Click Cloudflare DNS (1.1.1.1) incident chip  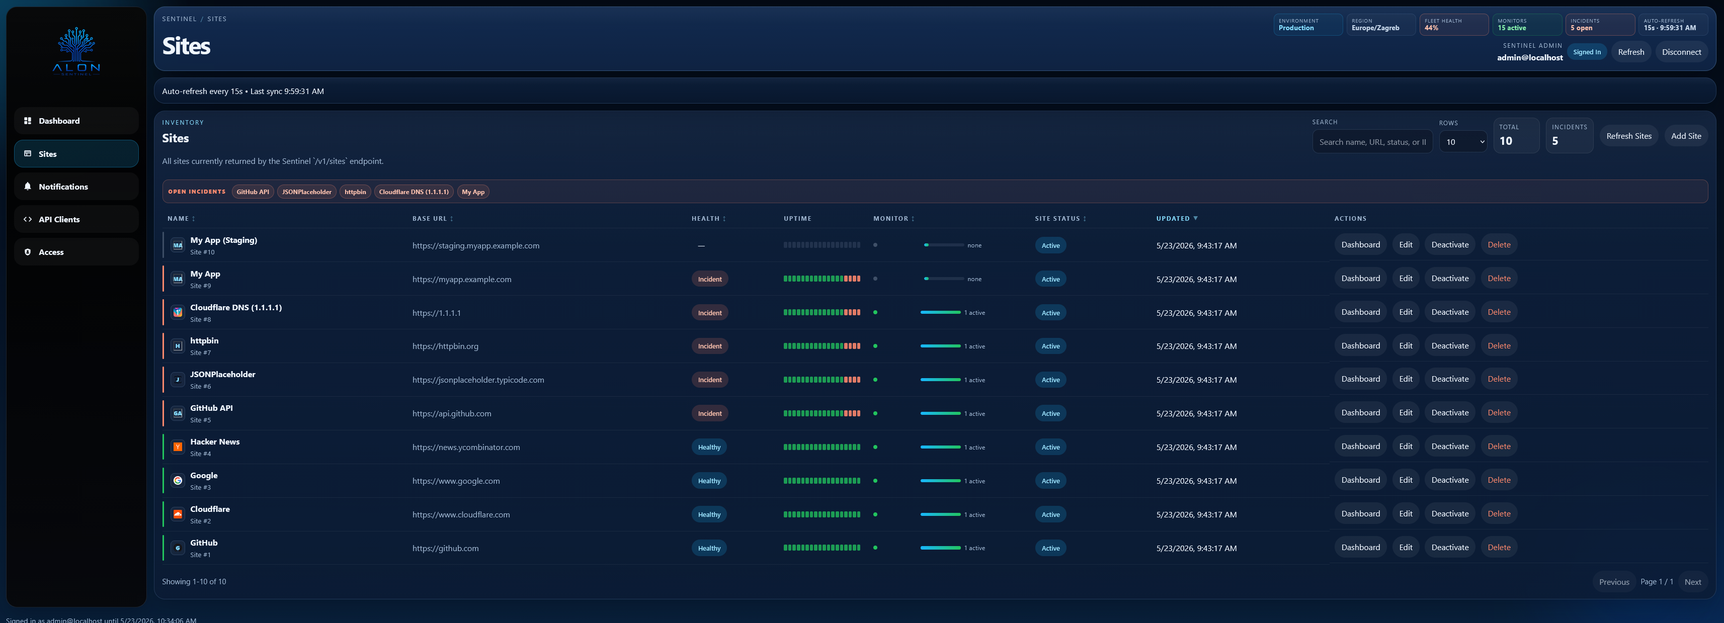(414, 192)
